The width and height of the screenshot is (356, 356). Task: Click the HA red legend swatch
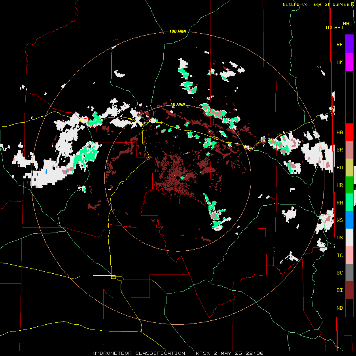[x=349, y=132]
